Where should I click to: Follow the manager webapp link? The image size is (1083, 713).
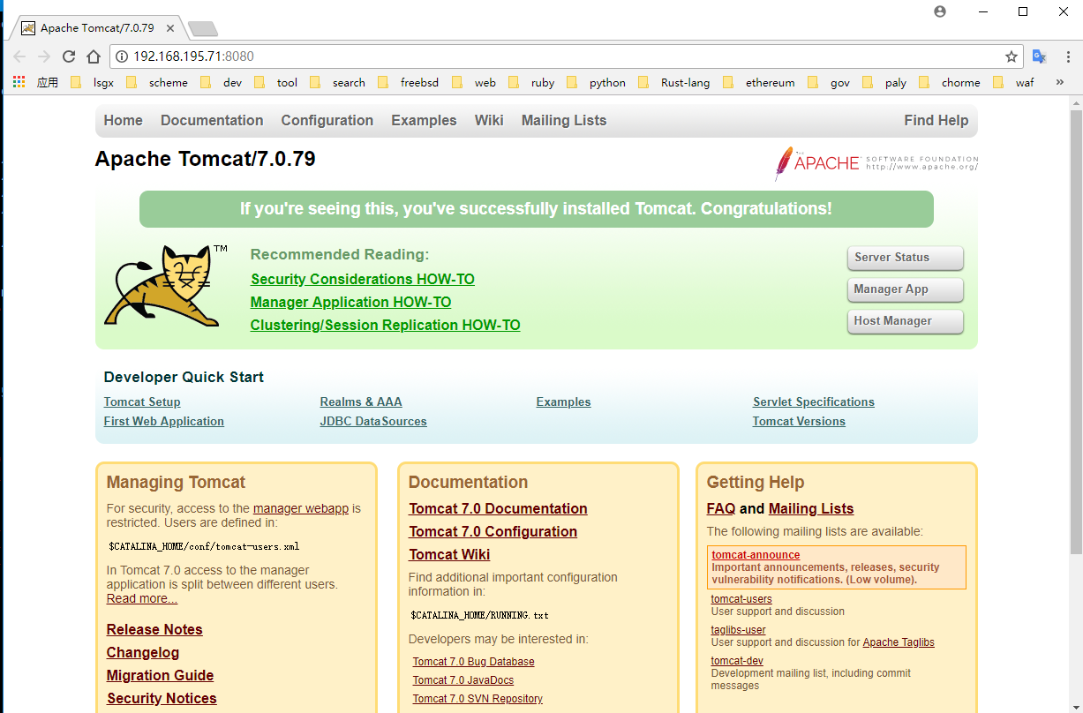pos(301,509)
